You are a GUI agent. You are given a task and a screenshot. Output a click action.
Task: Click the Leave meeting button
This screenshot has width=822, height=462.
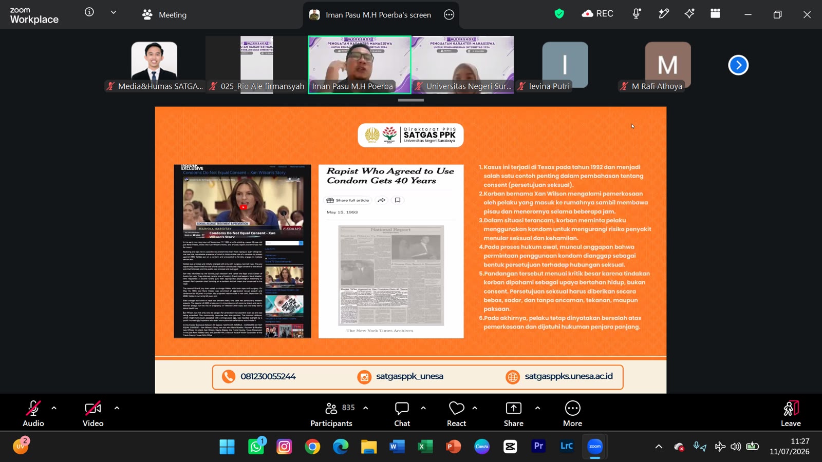point(791,413)
